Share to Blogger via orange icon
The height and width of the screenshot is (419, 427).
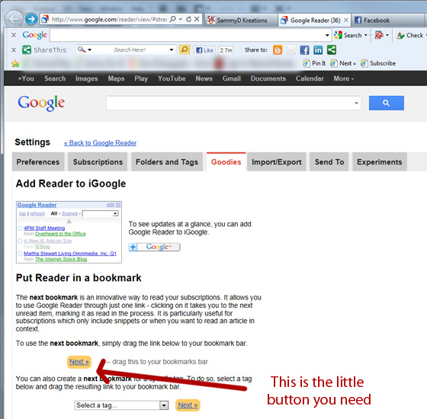[x=278, y=50]
